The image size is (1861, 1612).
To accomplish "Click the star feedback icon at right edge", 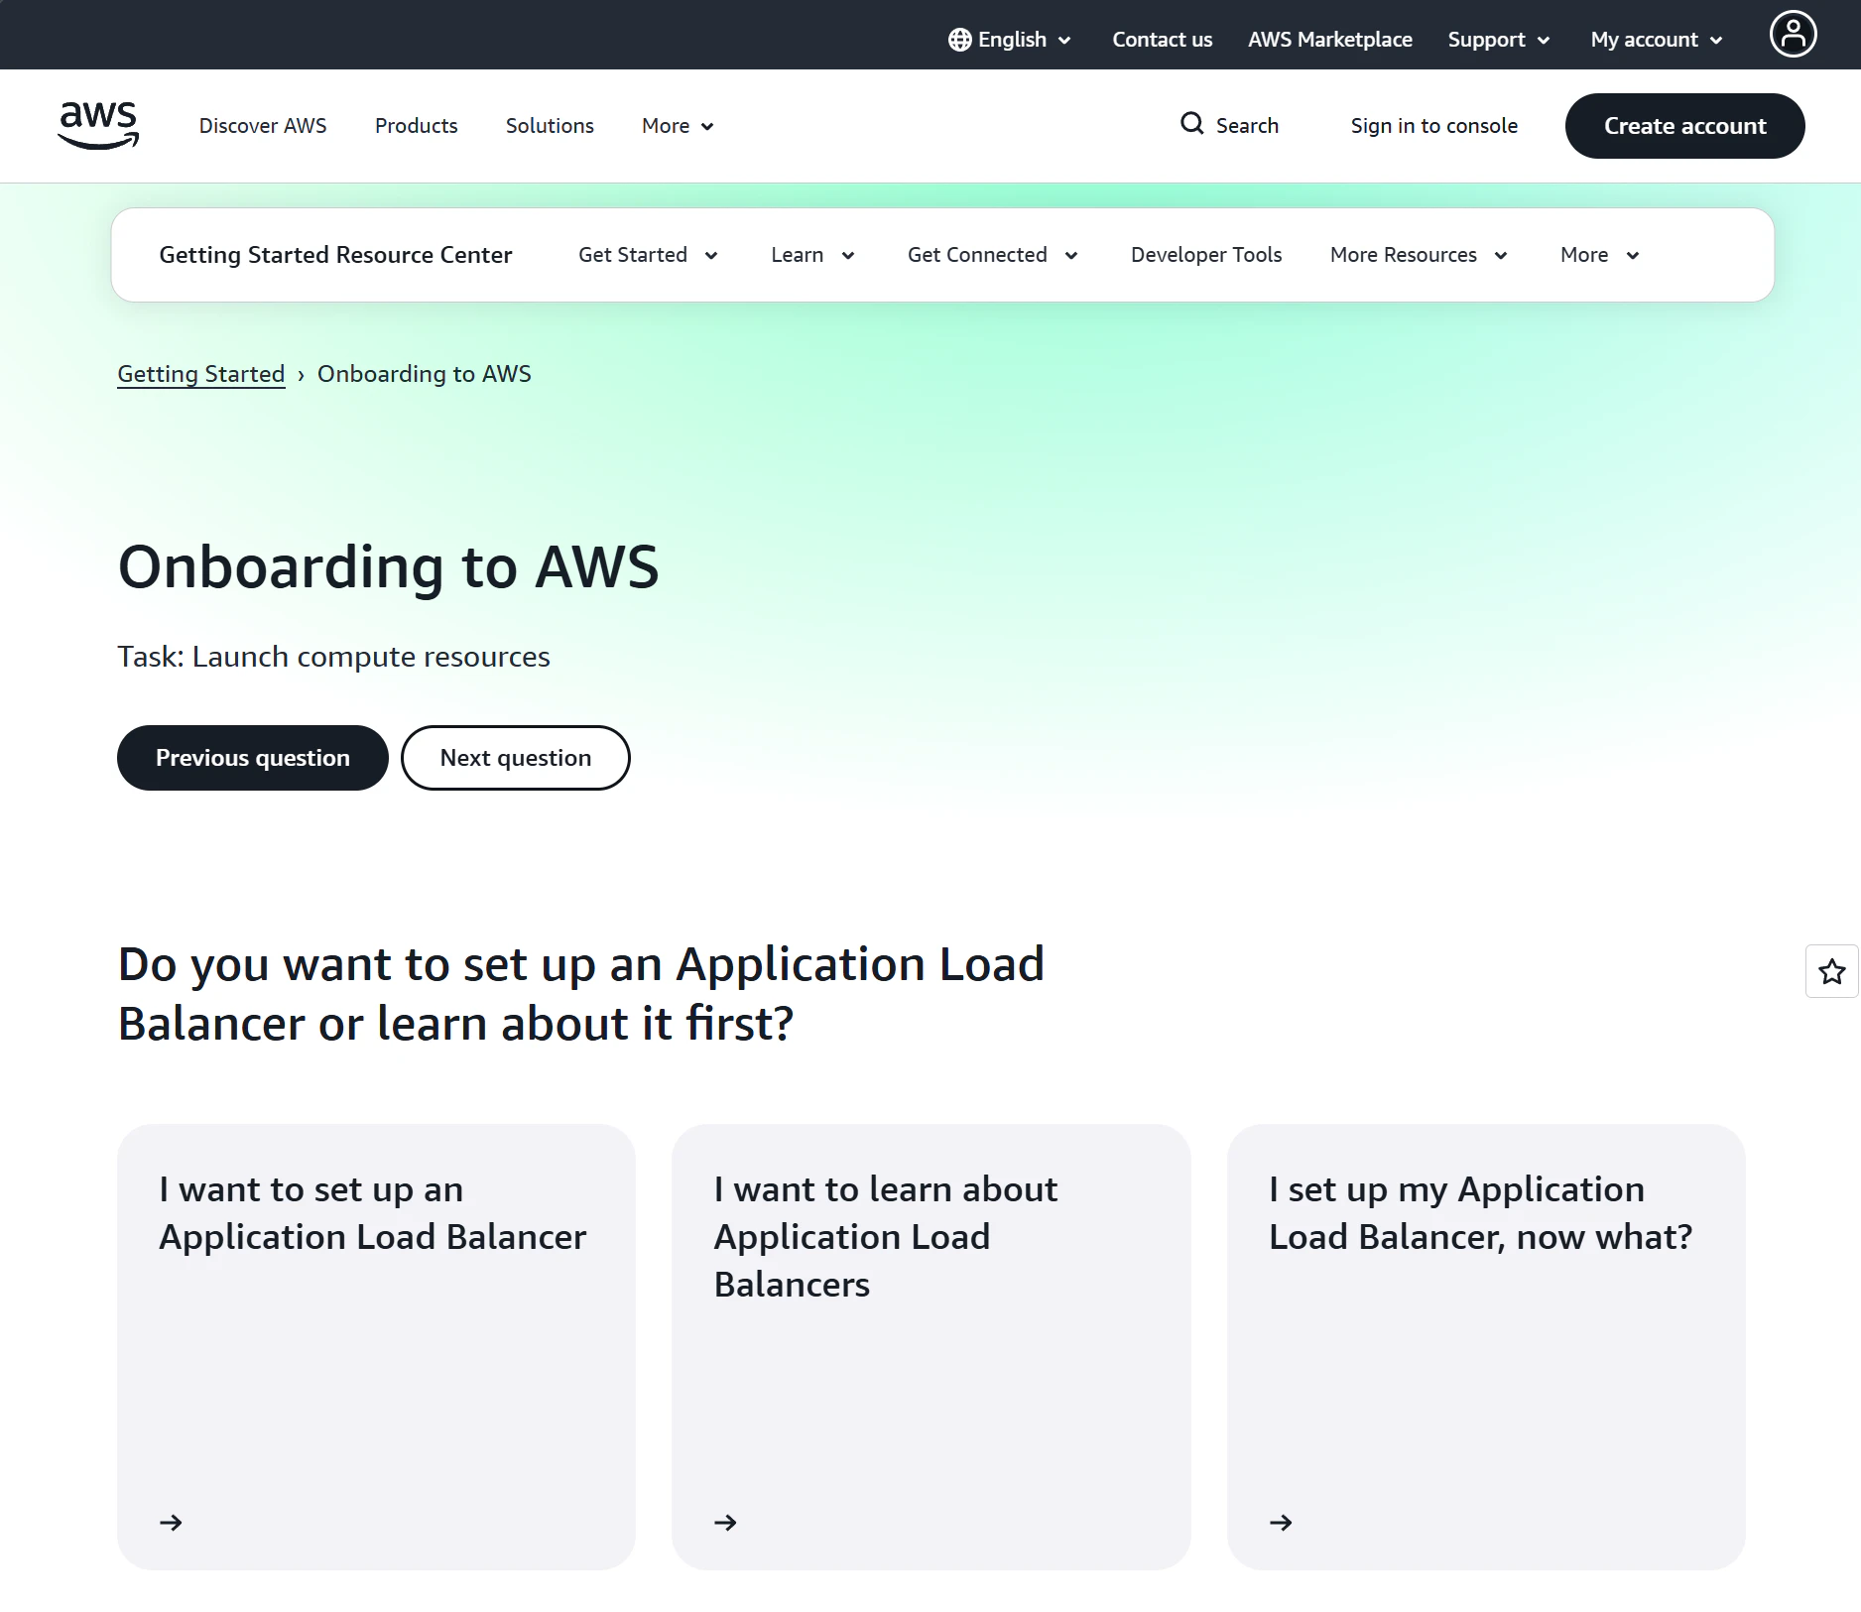I will tap(1831, 971).
